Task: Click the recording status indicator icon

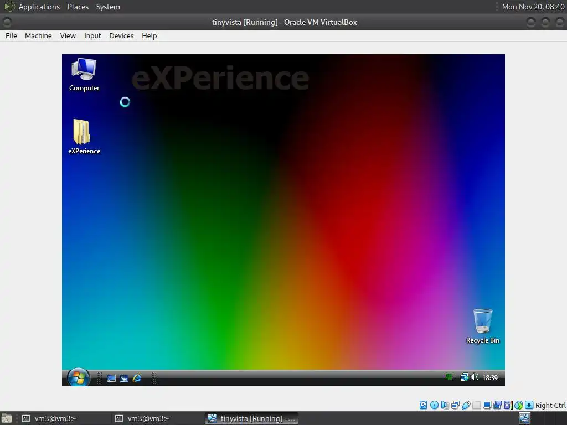Action: click(498, 405)
